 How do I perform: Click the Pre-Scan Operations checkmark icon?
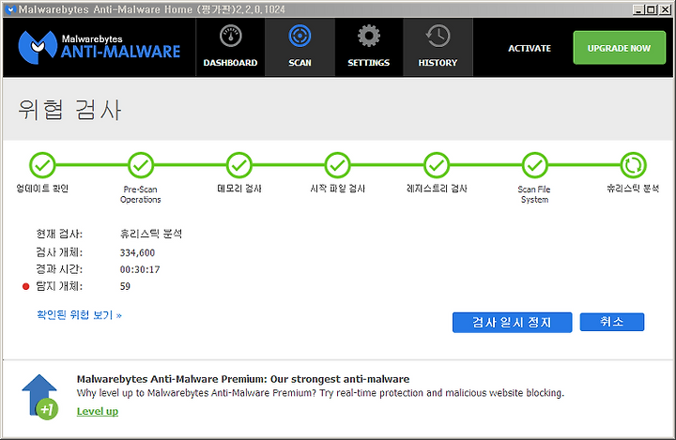[x=141, y=165]
